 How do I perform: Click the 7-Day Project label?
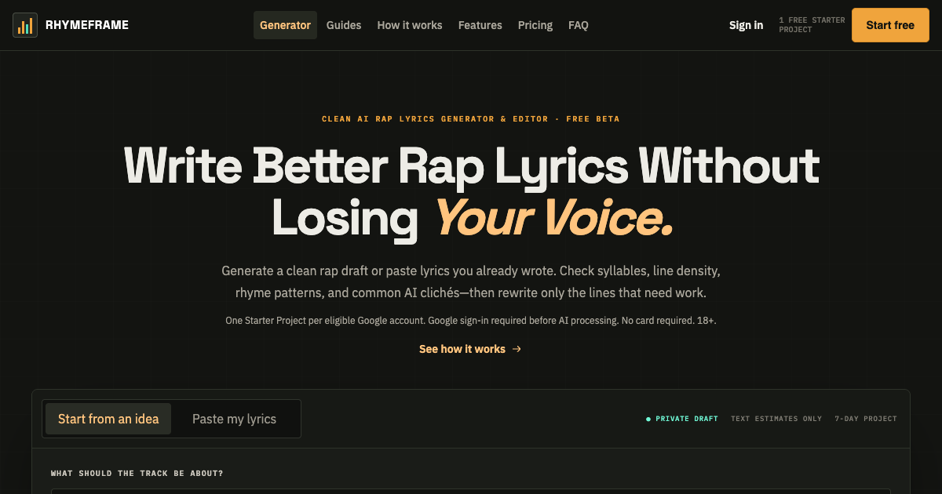point(866,419)
